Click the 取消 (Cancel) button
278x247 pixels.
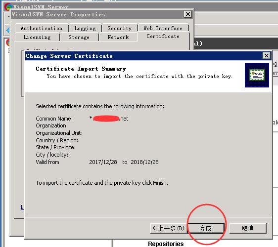[x=248, y=228]
